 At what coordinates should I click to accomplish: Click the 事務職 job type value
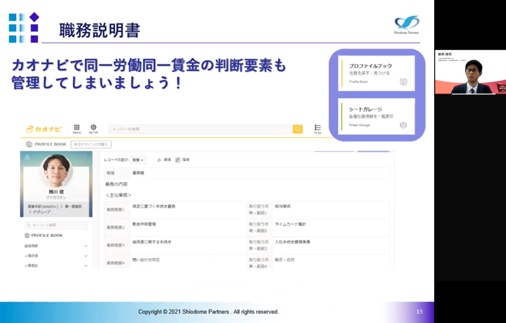138,173
